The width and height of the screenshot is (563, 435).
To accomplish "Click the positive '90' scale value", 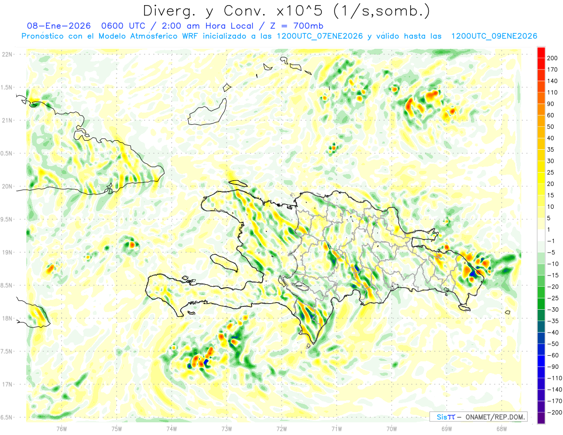I will pos(551,104).
